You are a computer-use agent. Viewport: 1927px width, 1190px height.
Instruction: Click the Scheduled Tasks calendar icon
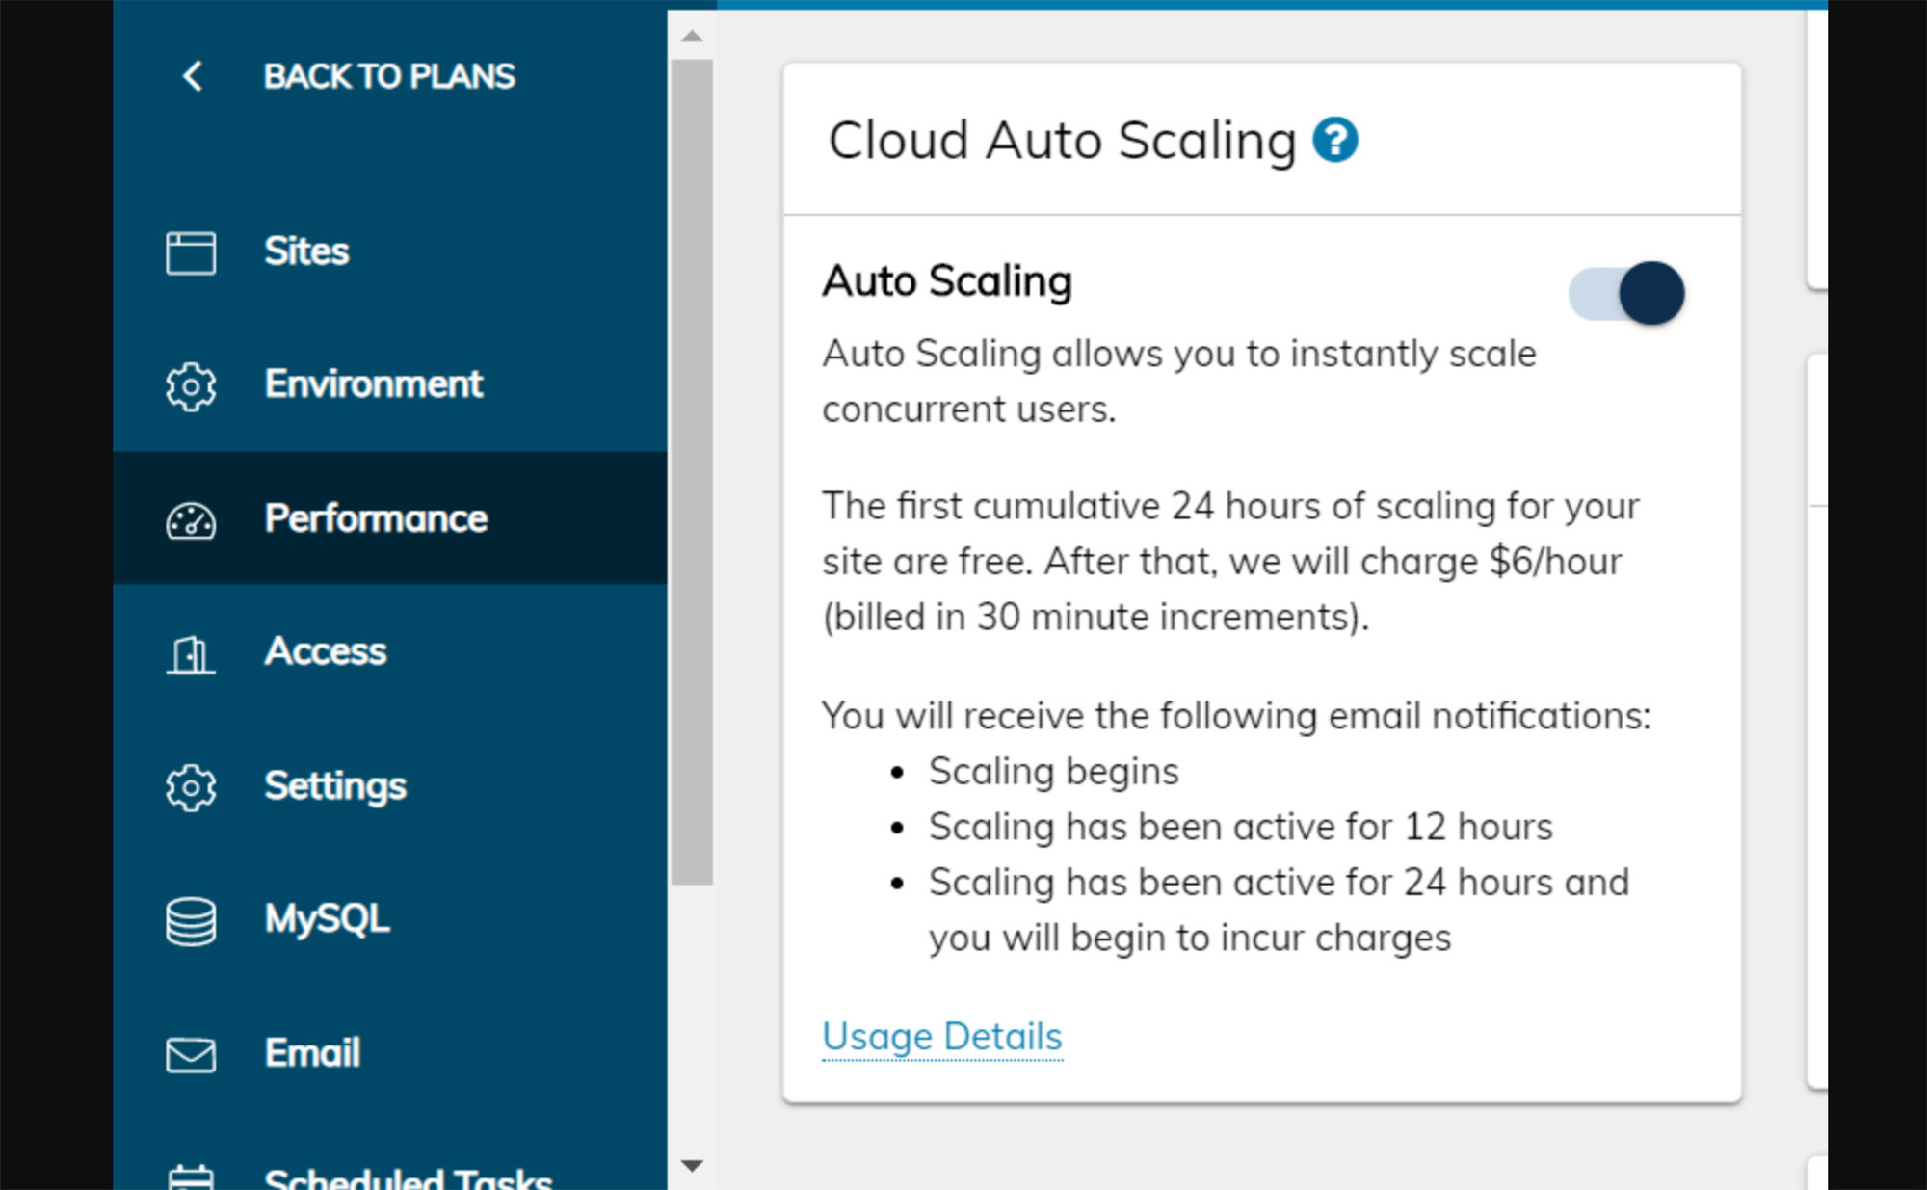(x=191, y=1177)
